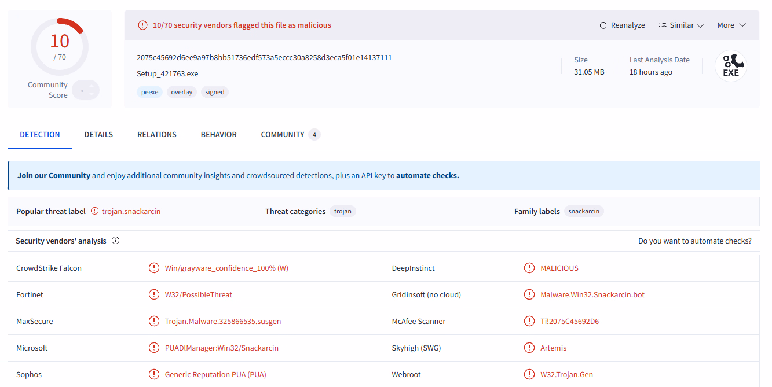Open the RELATIONS tab
The height and width of the screenshot is (387, 772).
(157, 134)
